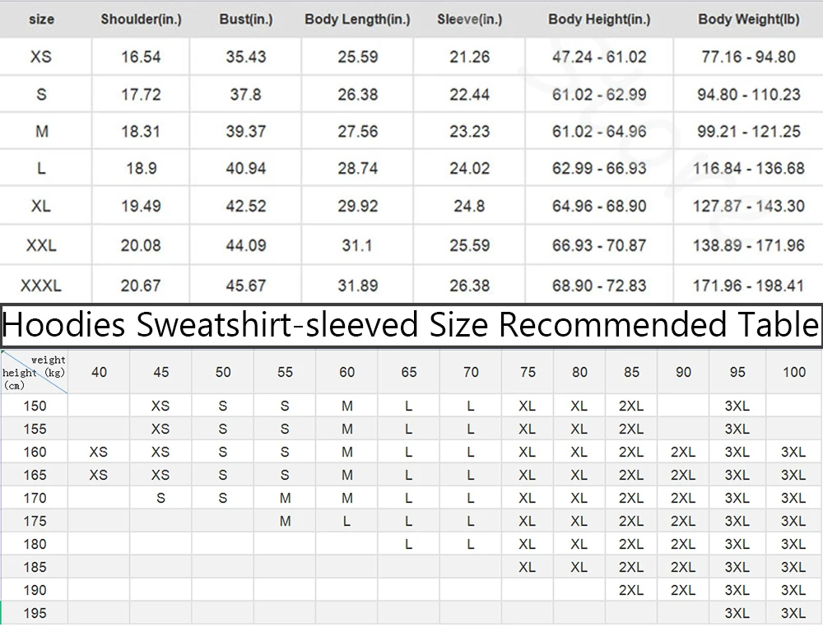Click weight range 171.96 - 198.41
823x627 pixels.
coord(748,286)
